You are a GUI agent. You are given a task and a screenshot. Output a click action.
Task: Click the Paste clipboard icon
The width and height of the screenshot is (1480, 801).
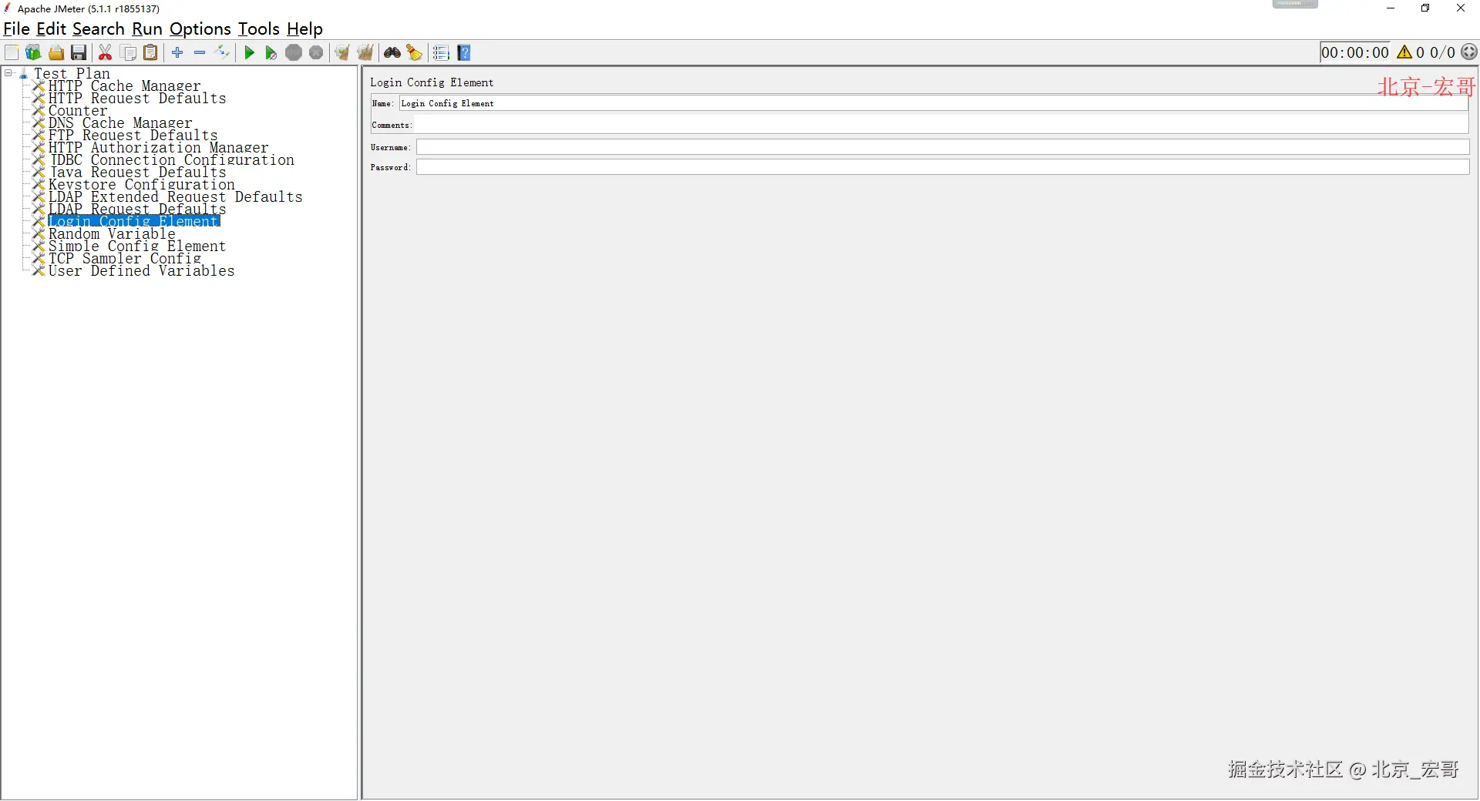click(x=151, y=52)
